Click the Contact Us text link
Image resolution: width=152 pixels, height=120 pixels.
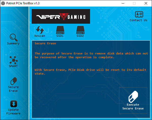pos(138,20)
